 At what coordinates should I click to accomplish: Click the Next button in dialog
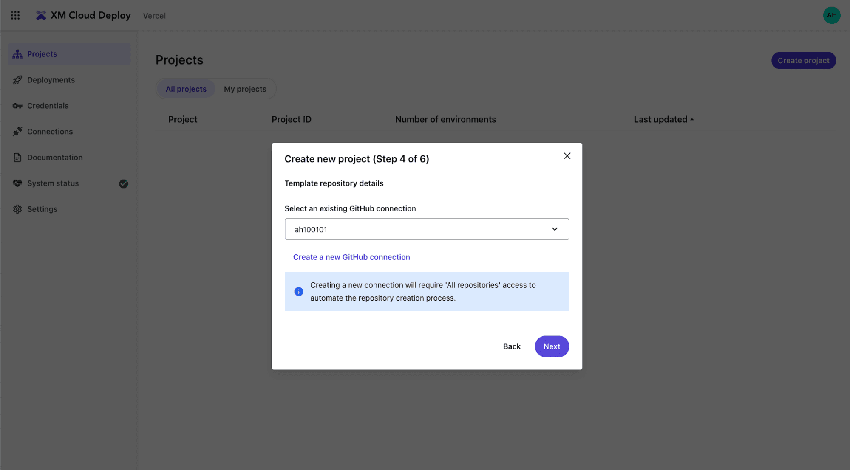[552, 346]
